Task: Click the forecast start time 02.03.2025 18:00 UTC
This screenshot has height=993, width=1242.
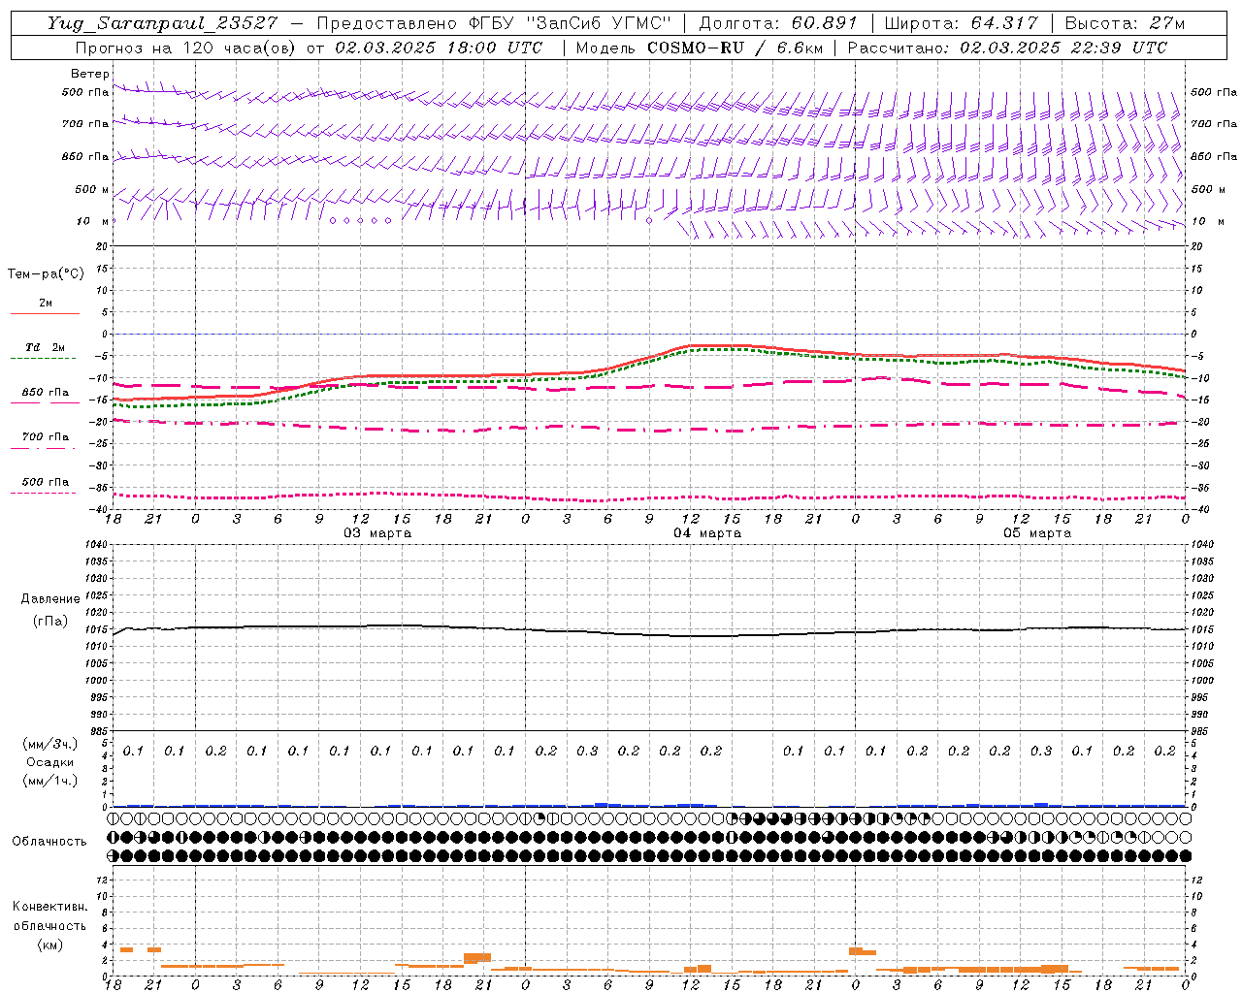Action: click(x=439, y=48)
